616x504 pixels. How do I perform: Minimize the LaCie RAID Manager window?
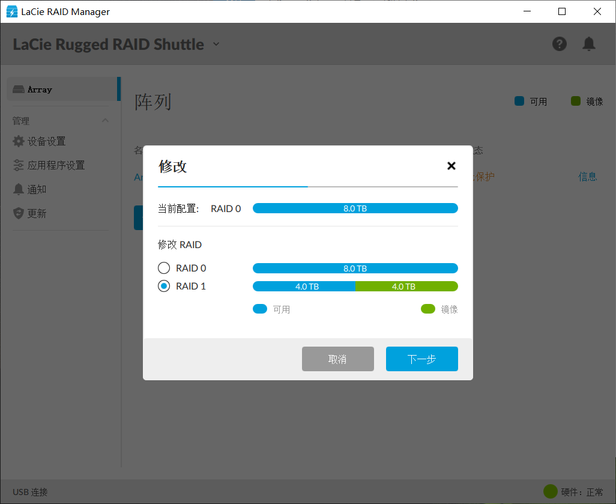527,11
